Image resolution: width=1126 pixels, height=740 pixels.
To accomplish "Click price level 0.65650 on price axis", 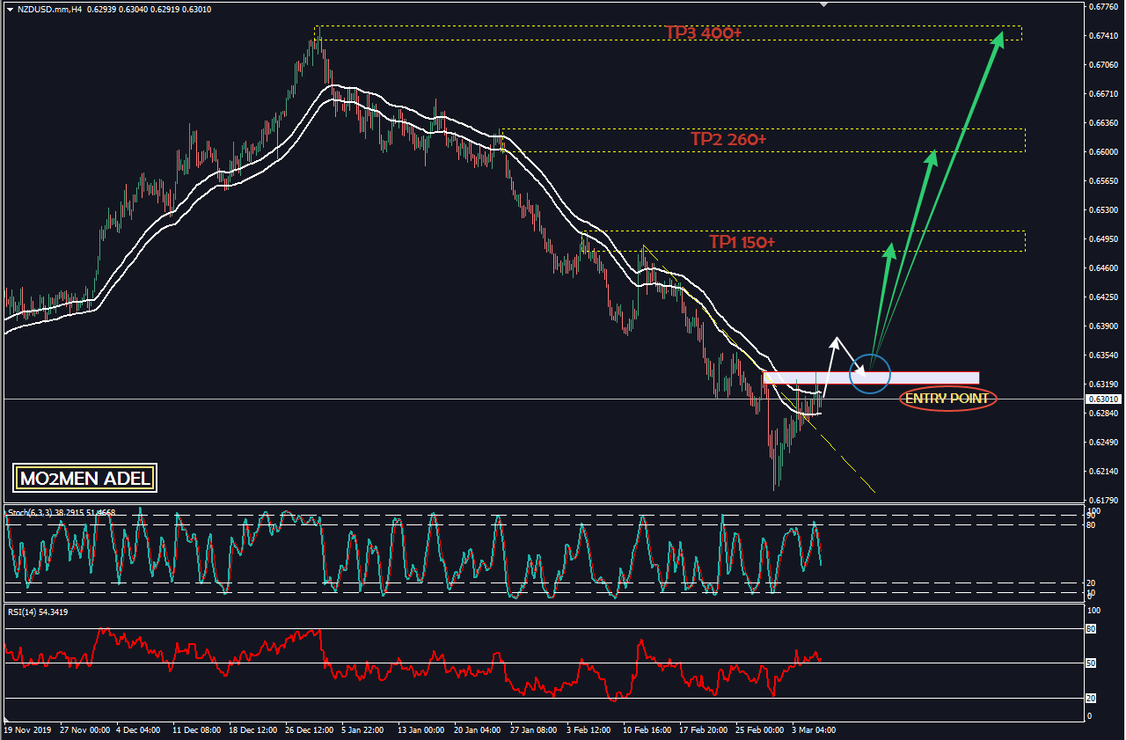I will coord(1103,181).
